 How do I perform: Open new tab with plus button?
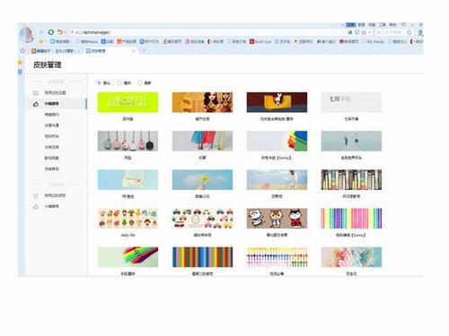144,51
